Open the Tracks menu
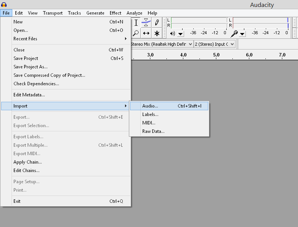 pos(74,13)
